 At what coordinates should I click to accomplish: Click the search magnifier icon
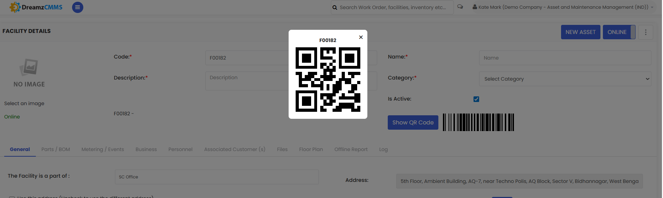click(x=335, y=7)
